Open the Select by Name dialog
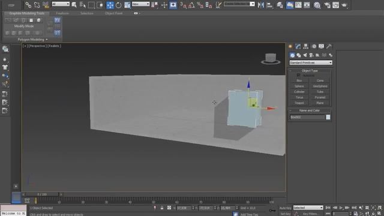 (83, 5)
